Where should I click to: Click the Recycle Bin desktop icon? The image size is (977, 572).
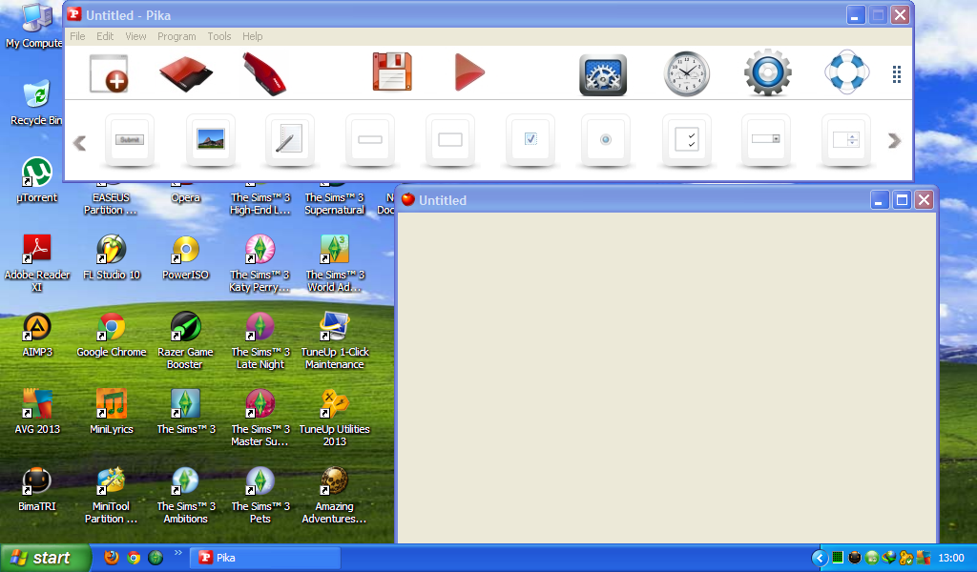(x=36, y=103)
